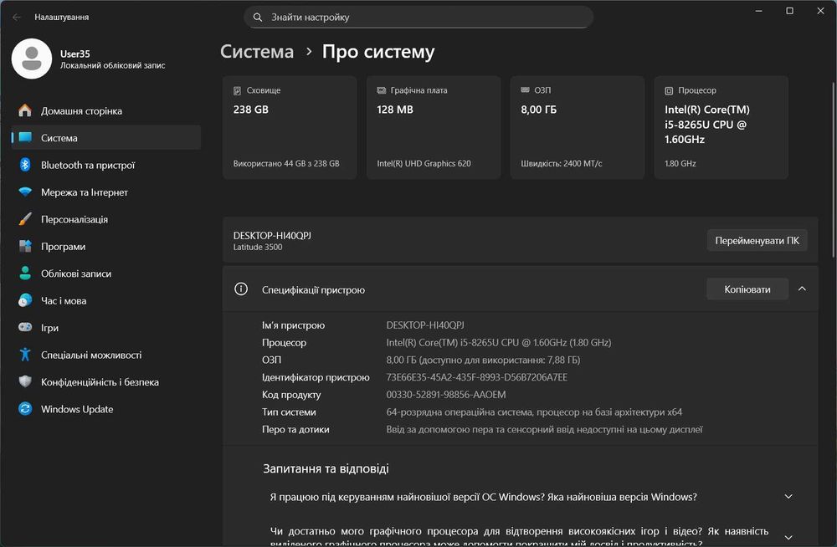837x547 pixels.
Task: Click the RAM memory icon
Action: (526, 90)
